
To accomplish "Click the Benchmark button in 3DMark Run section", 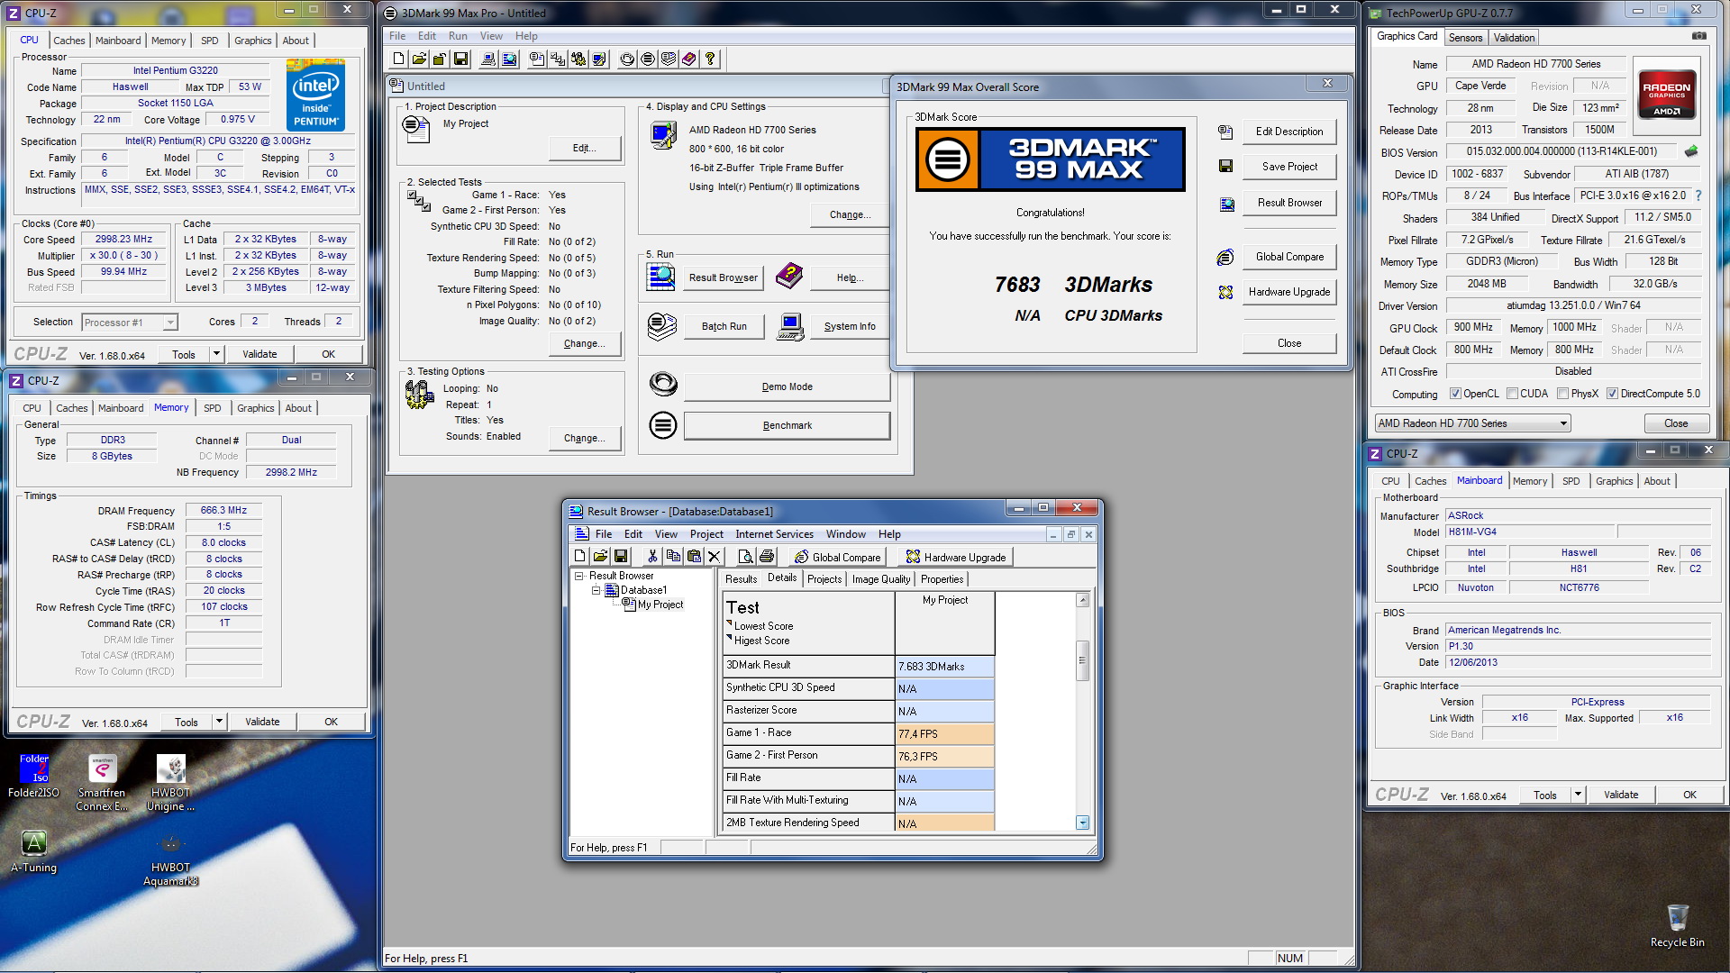I will click(787, 425).
